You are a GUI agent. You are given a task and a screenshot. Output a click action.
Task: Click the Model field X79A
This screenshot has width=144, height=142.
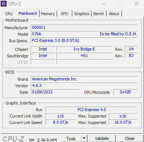[x=65, y=34]
